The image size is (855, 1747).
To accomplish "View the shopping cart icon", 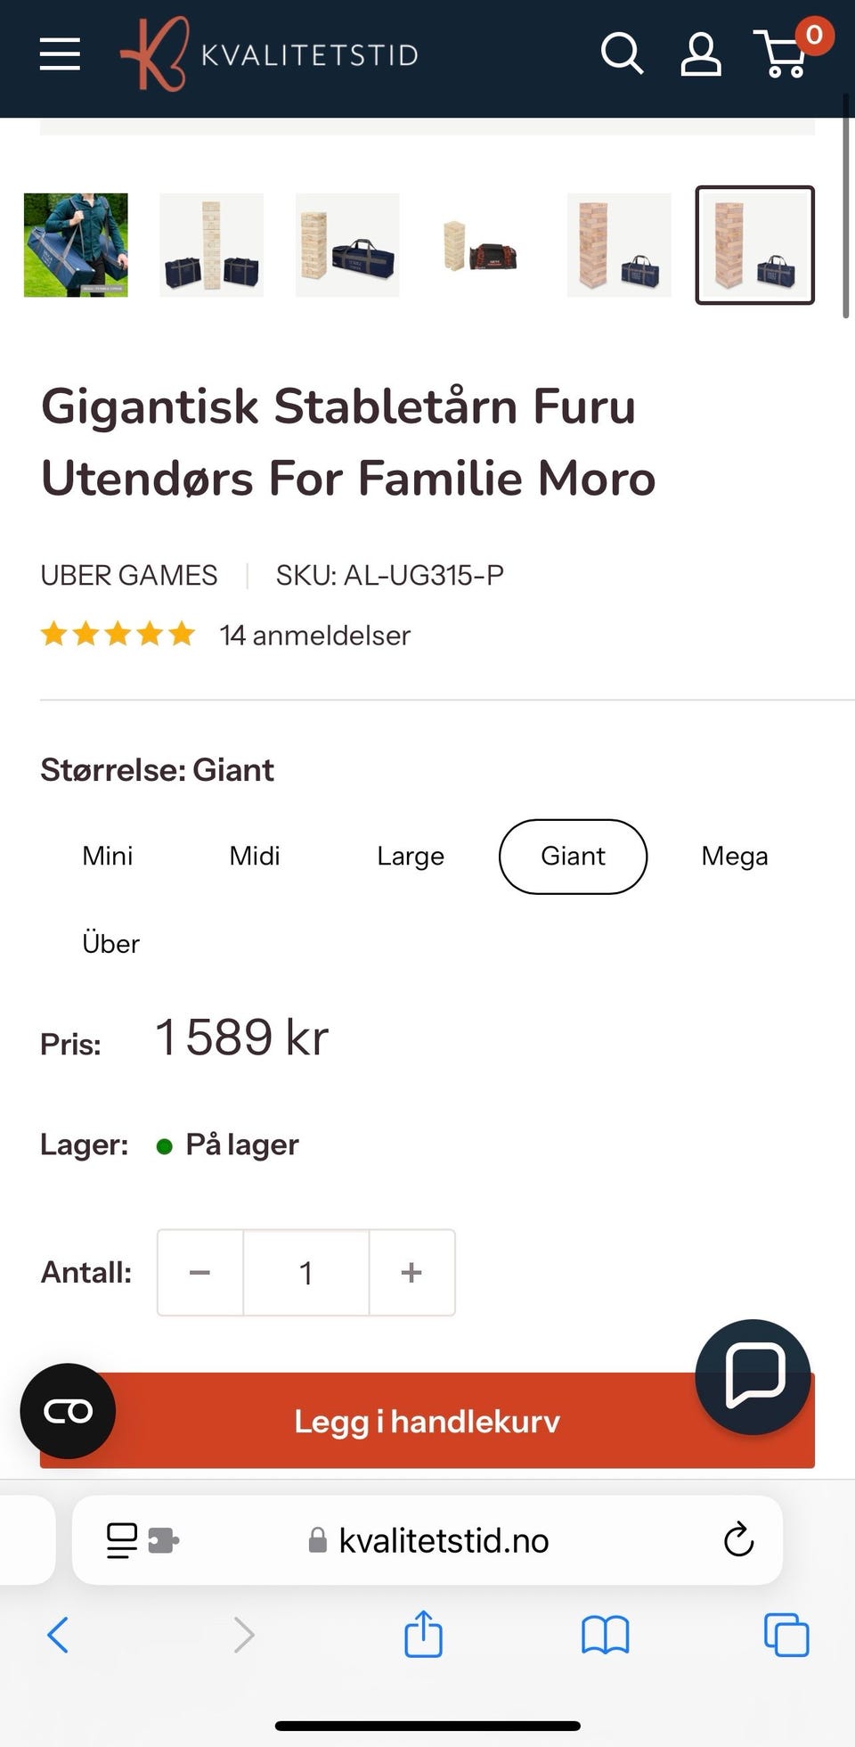I will (x=786, y=54).
